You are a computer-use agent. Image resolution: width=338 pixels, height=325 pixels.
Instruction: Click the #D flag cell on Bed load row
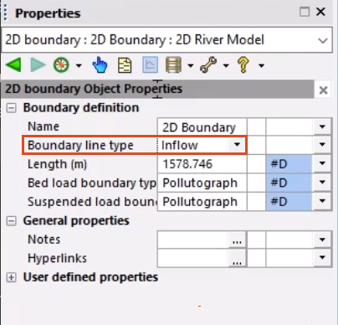[x=289, y=183]
